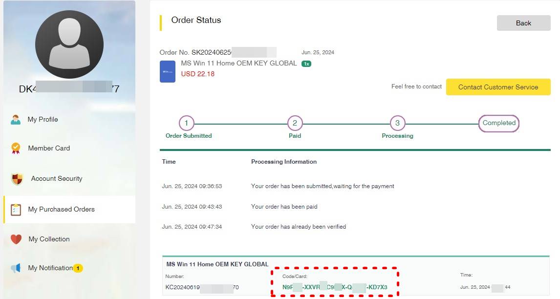This screenshot has height=299, width=560.
Task: Select My Purchased Orders
Action: 62,209
